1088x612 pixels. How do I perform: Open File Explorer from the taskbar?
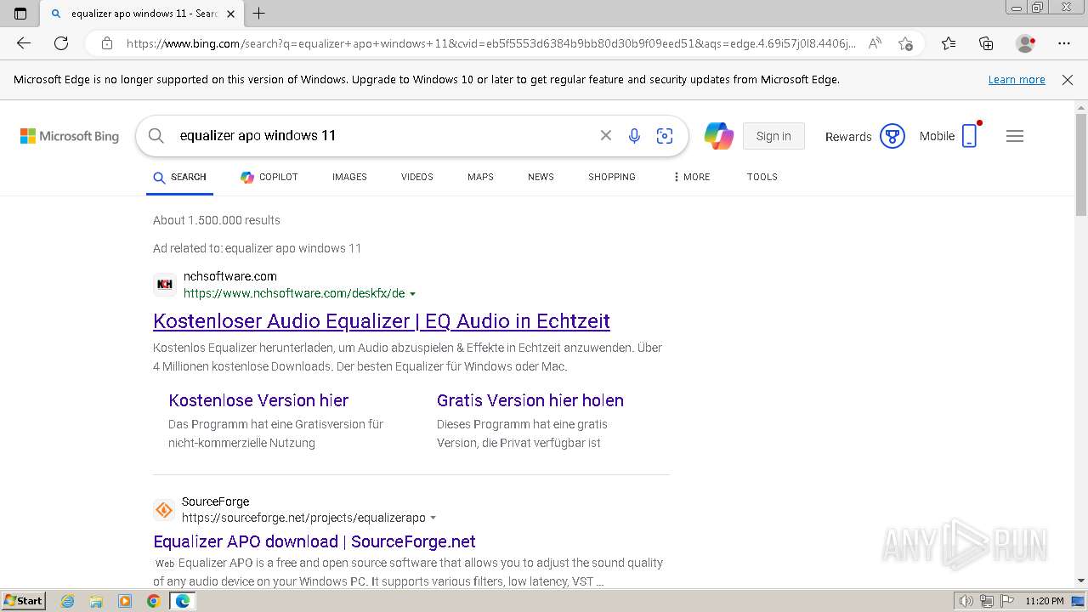point(96,601)
